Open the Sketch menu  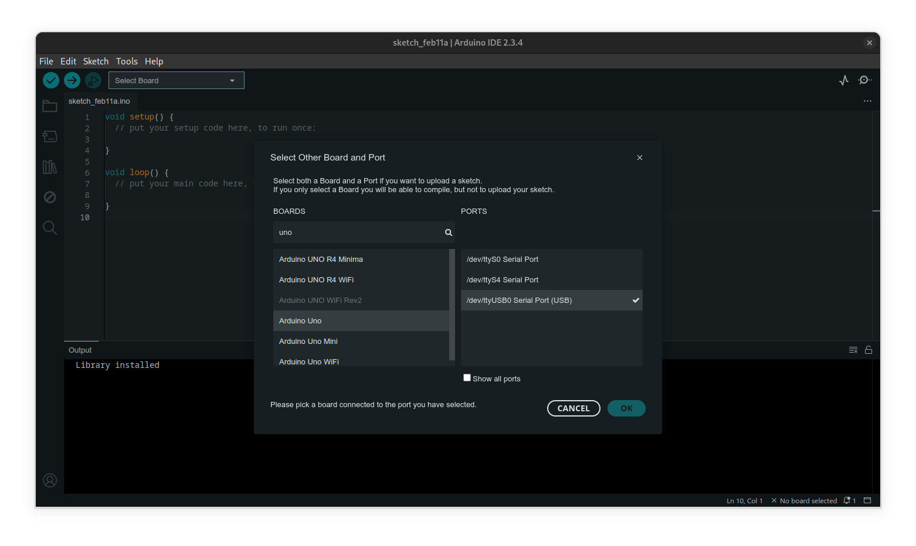[96, 61]
